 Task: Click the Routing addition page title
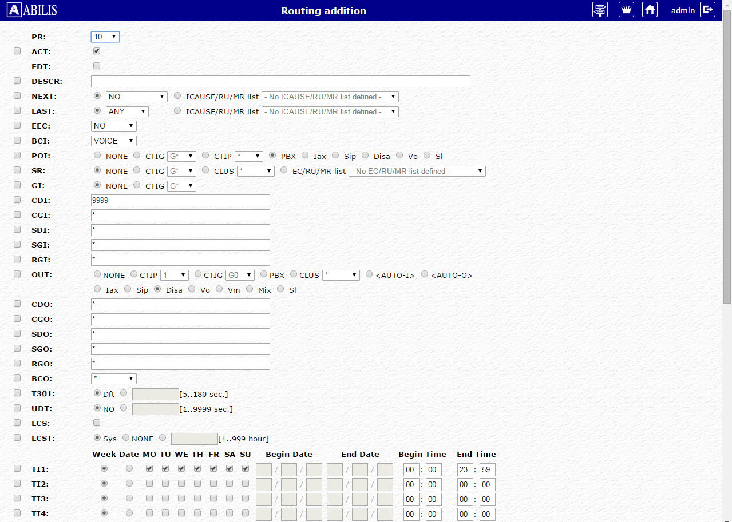pos(323,11)
